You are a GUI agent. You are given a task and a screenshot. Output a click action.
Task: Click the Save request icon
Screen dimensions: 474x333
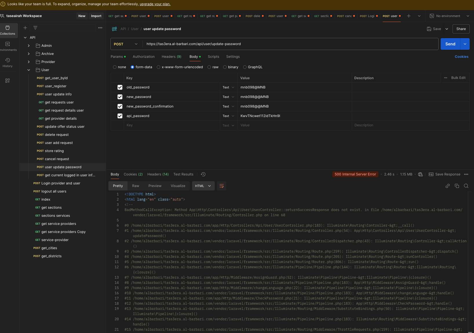429,29
